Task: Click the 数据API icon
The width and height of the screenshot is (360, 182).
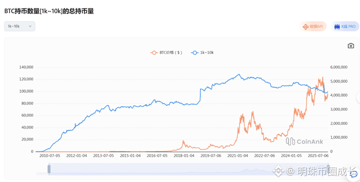Action: [305, 26]
